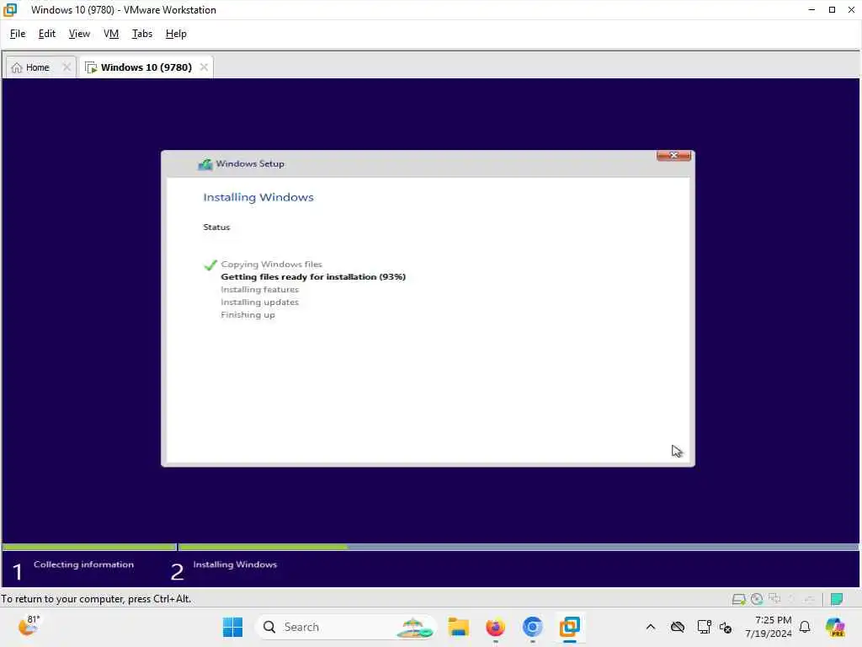Click step 2 'Installing Windows' label
The width and height of the screenshot is (862, 647).
236,564
